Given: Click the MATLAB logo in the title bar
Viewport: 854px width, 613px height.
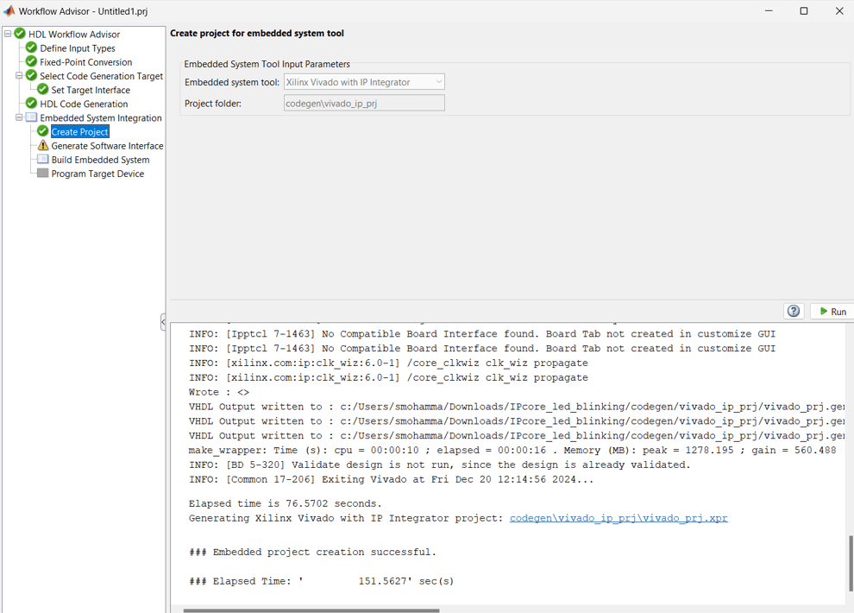Looking at the screenshot, I should click(x=9, y=11).
